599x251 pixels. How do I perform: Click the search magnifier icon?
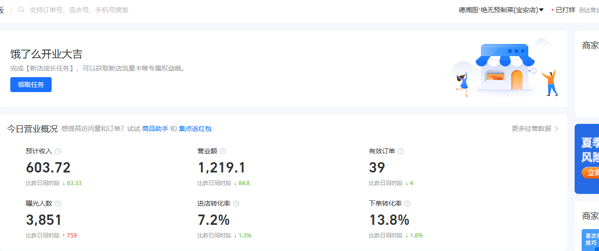21,9
